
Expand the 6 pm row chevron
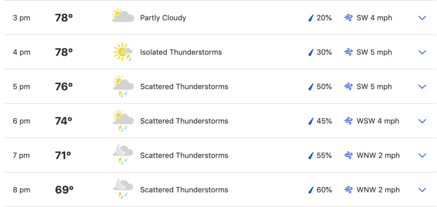(x=422, y=121)
